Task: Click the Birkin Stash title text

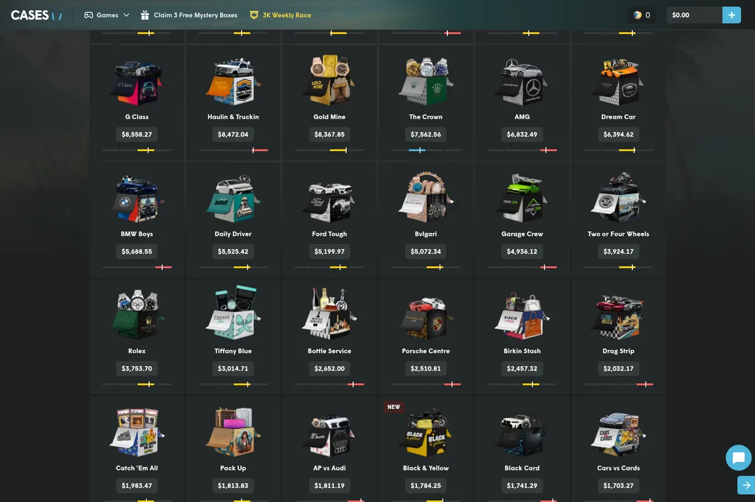Action: point(522,351)
